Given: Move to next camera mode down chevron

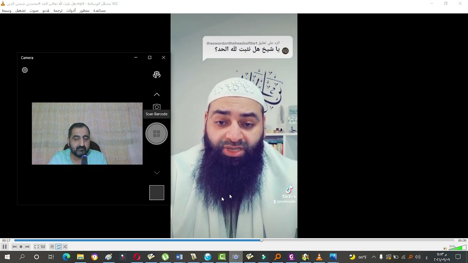Looking at the screenshot, I should point(157,173).
